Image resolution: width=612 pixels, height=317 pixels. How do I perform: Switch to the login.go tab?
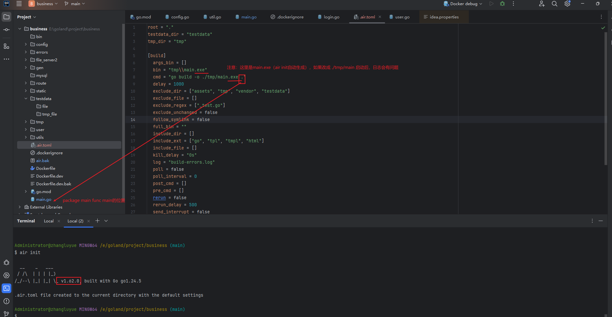[x=328, y=17]
